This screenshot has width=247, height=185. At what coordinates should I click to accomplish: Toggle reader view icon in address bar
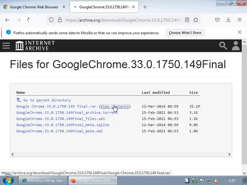point(187,20)
